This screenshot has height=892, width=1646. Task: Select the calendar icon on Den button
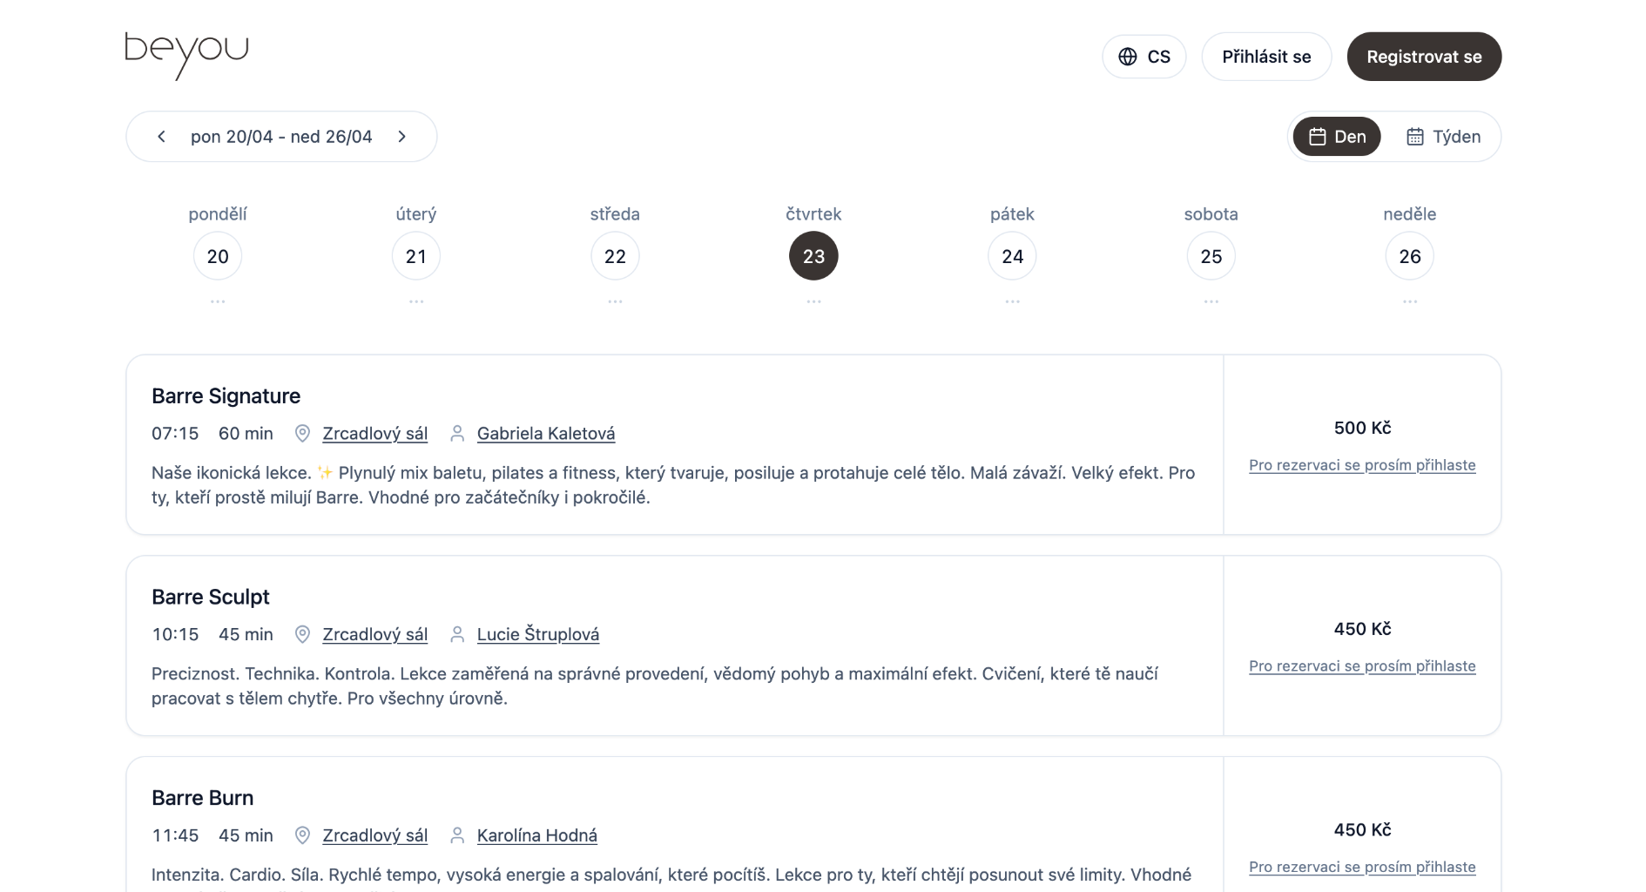(x=1318, y=136)
